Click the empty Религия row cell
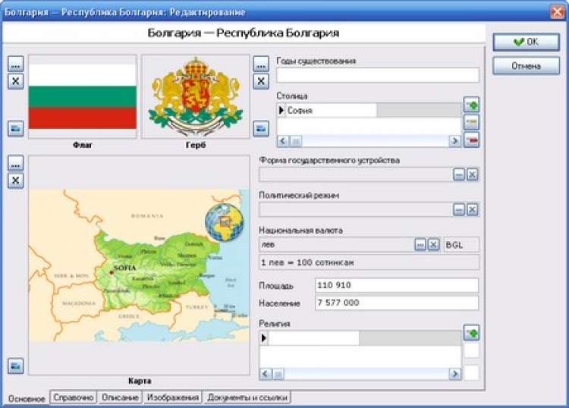 coord(314,338)
